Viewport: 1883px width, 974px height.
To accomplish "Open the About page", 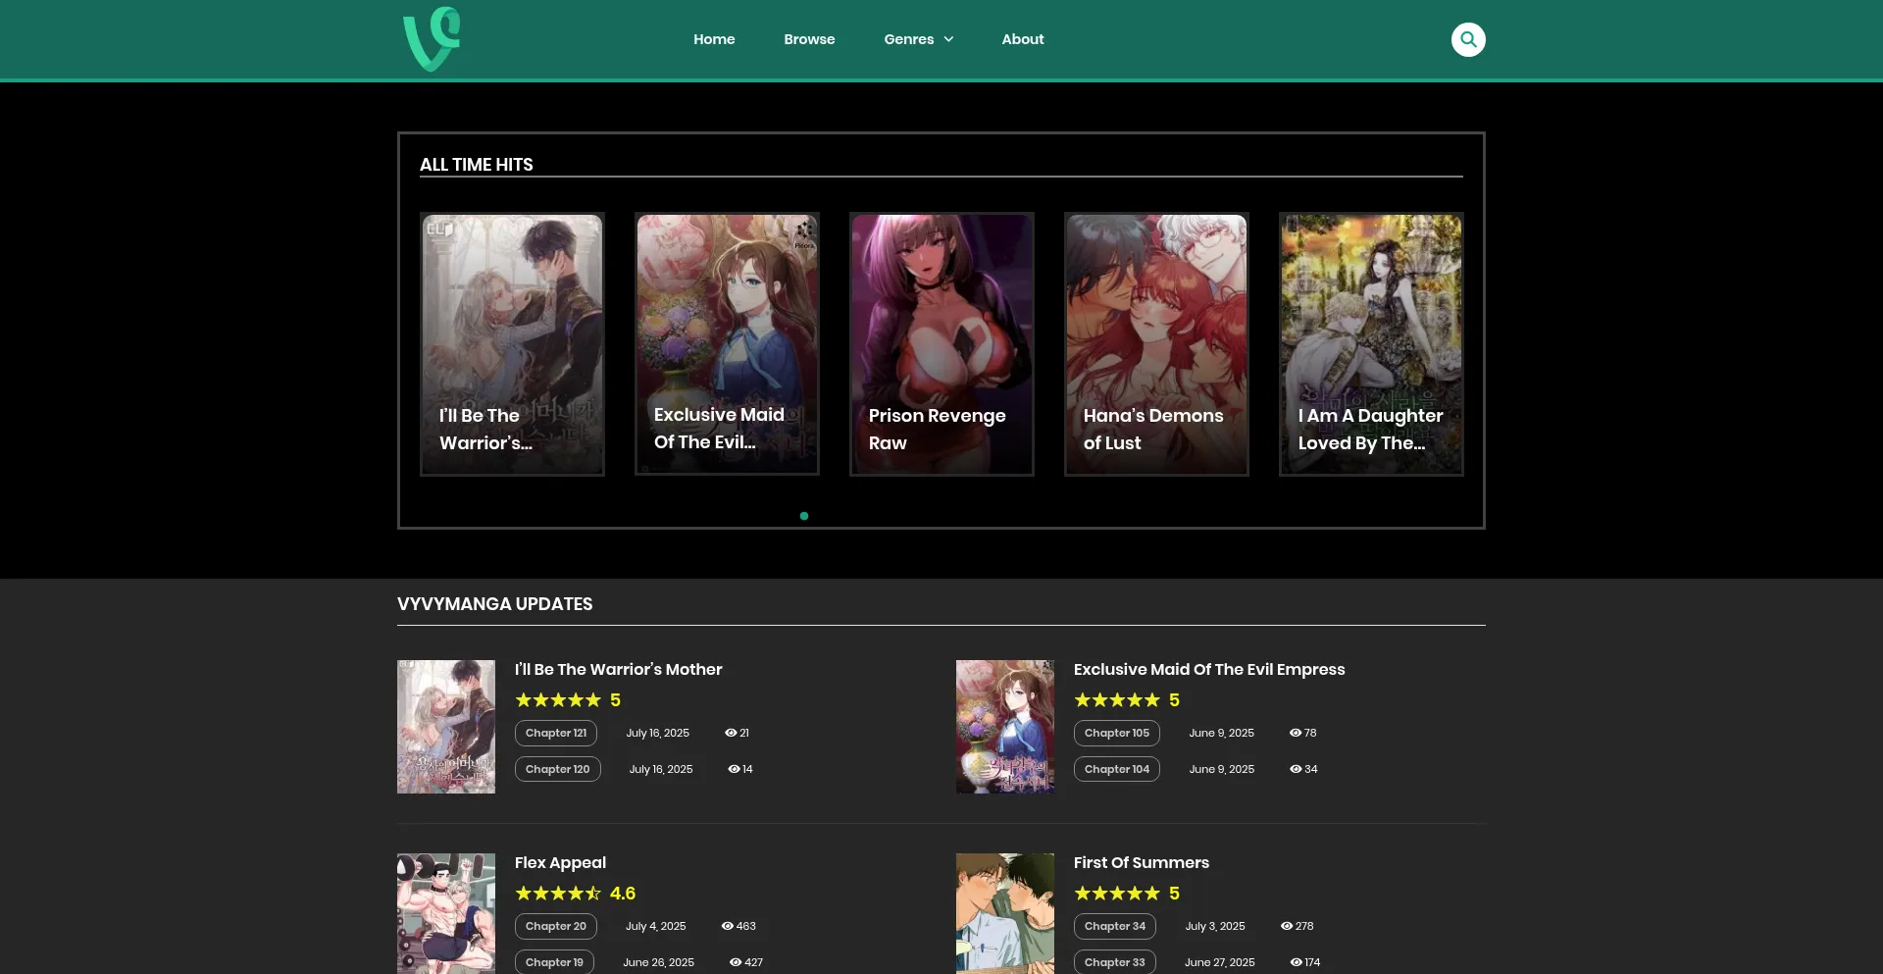I will [x=1022, y=39].
